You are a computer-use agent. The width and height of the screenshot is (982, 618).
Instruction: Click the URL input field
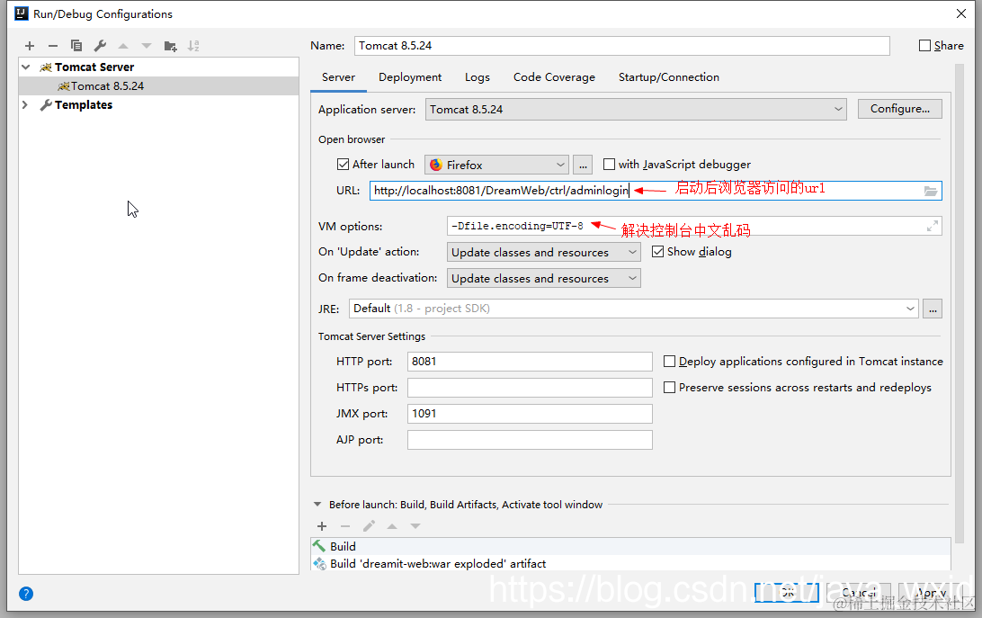tap(656, 191)
